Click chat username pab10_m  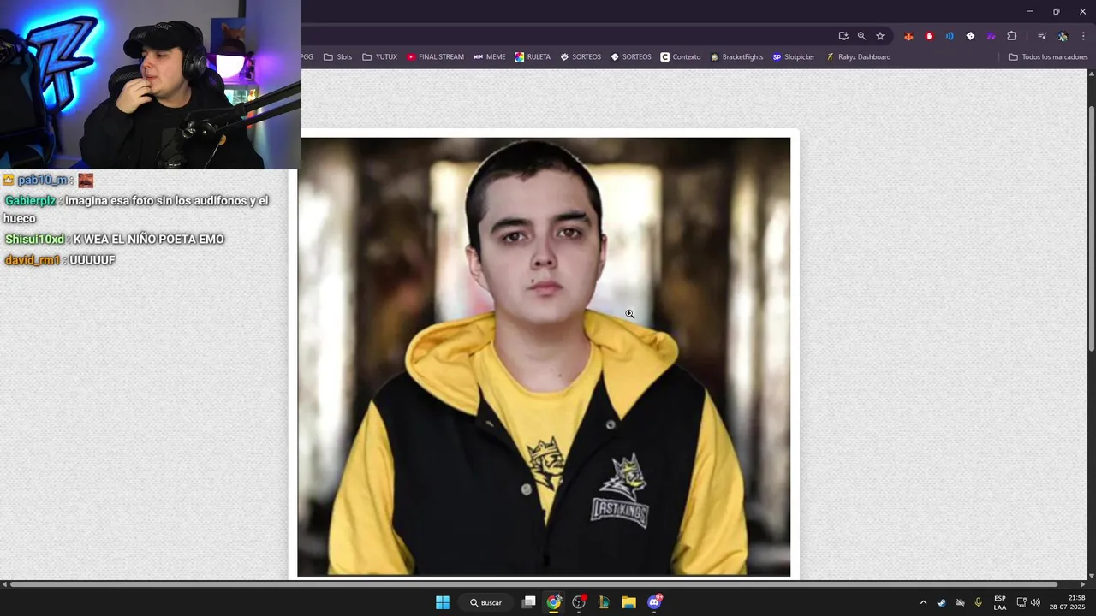[x=42, y=180]
